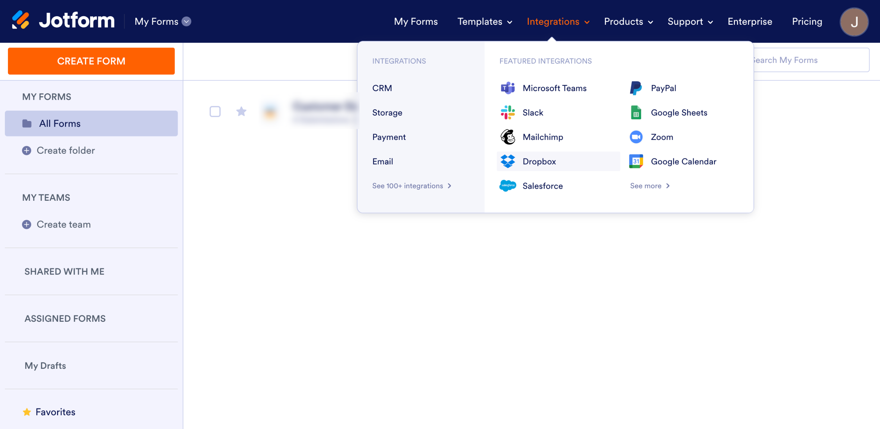This screenshot has height=429, width=880.
Task: Expand the My Forms switcher arrow
Action: (186, 21)
